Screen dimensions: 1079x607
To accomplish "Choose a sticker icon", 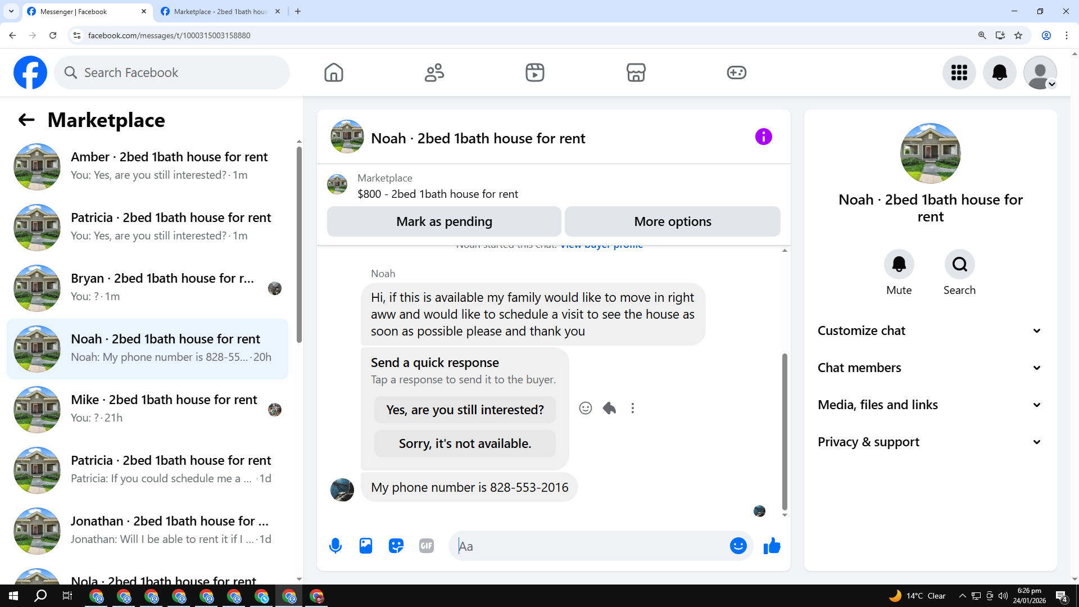I will click(x=396, y=546).
